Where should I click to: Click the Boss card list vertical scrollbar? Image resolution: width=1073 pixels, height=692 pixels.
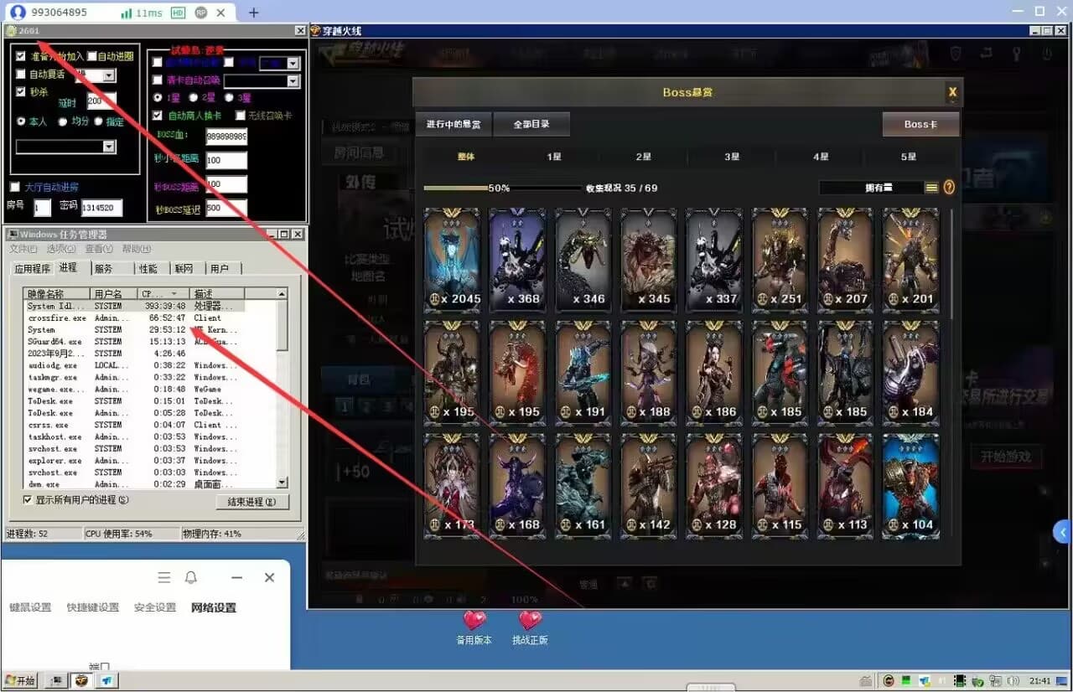pos(951,263)
